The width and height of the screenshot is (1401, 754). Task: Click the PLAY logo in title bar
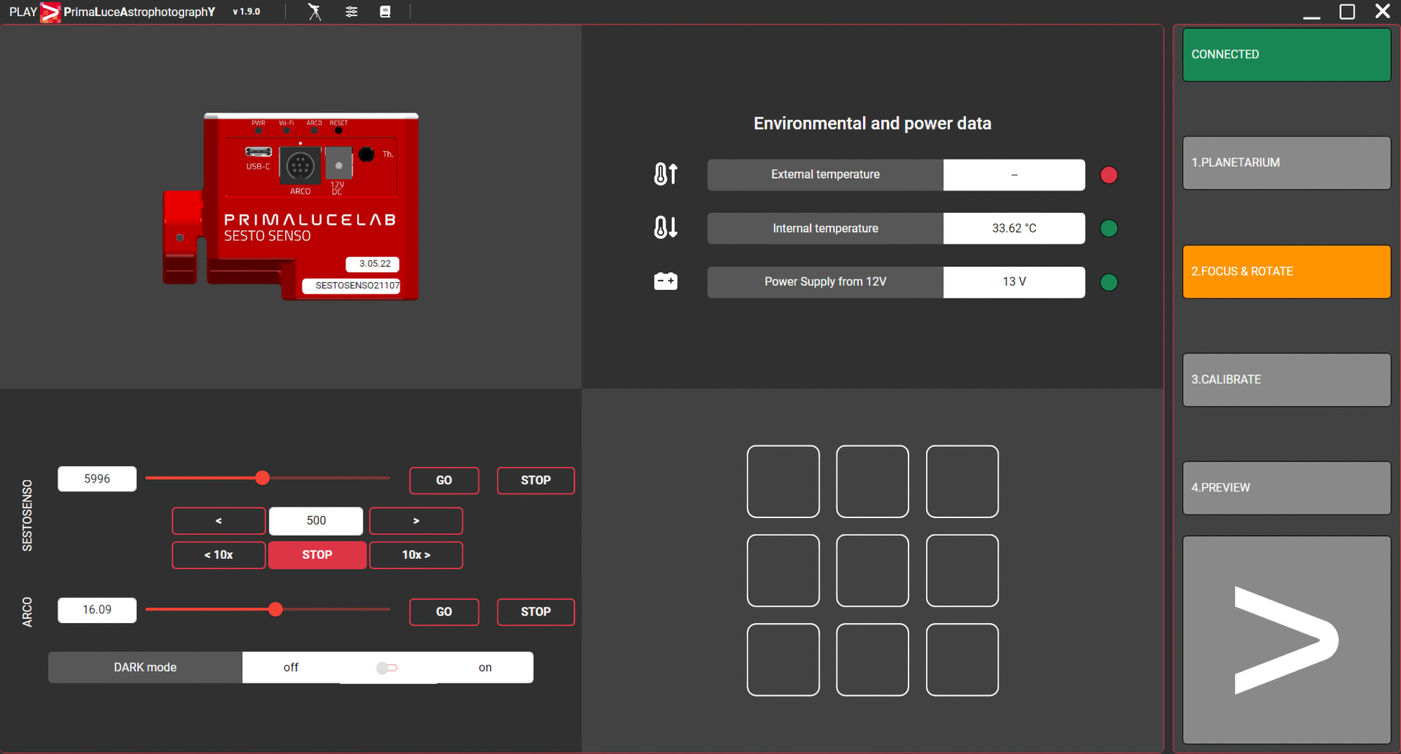click(50, 12)
